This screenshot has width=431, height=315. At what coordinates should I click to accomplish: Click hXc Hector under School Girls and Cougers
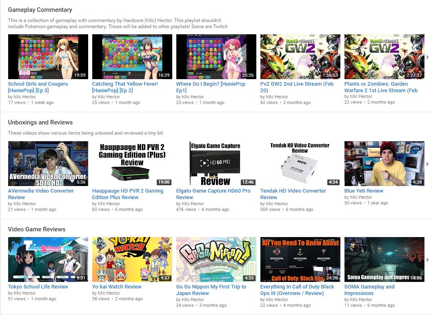click(x=25, y=97)
